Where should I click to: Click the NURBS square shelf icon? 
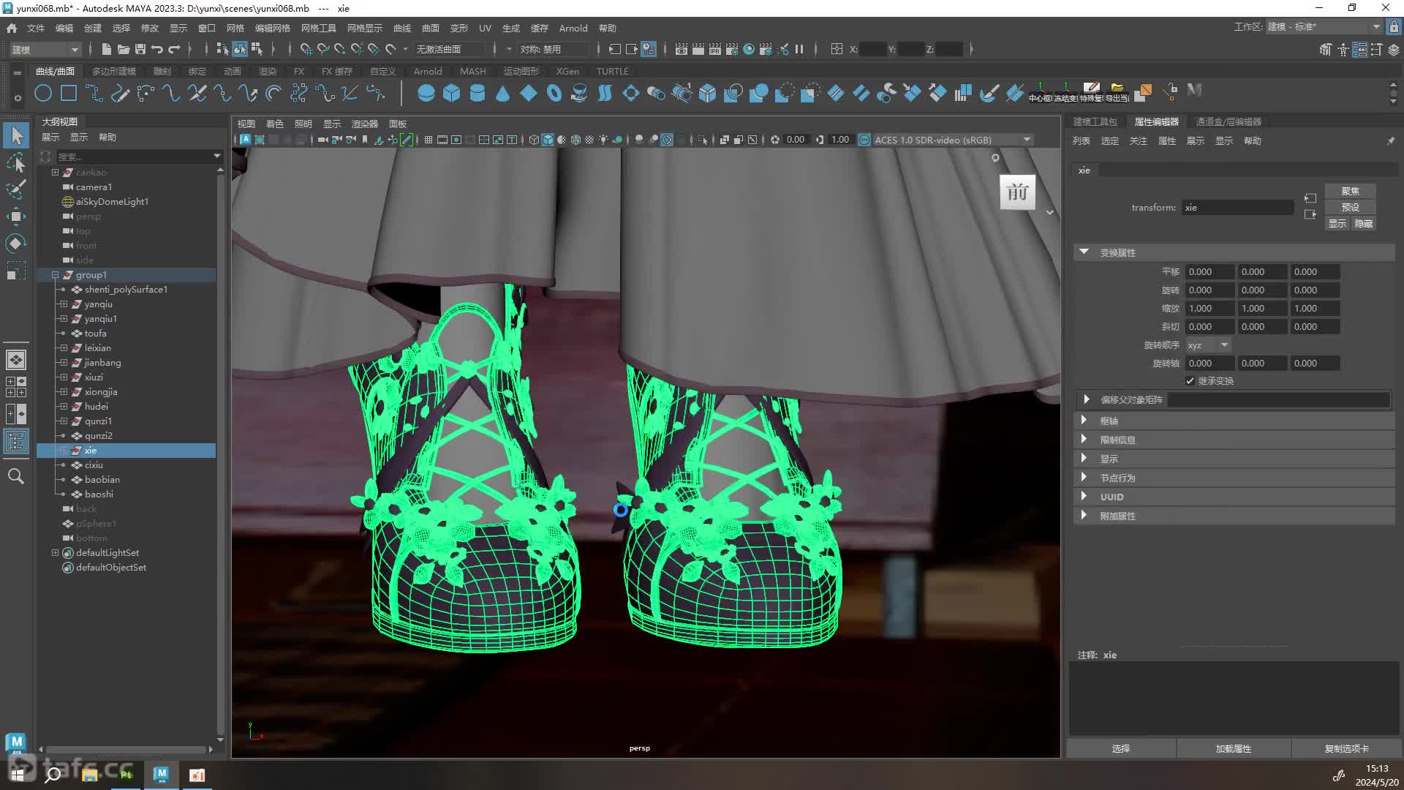click(x=69, y=93)
